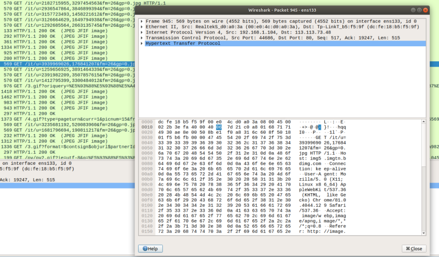Screen dimensions: 439x257
Task: Expand Internet Protocol Version 4 arrow
Action: tap(142, 32)
